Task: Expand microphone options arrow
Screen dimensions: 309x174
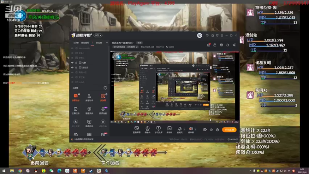Action: tap(184, 129)
